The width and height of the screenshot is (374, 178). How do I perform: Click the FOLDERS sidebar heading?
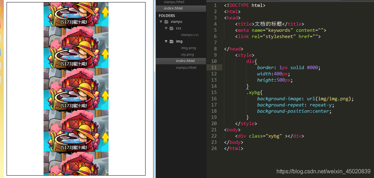click(x=167, y=16)
